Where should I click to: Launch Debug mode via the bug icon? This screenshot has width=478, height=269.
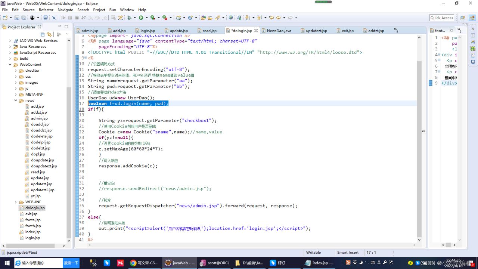(129, 18)
